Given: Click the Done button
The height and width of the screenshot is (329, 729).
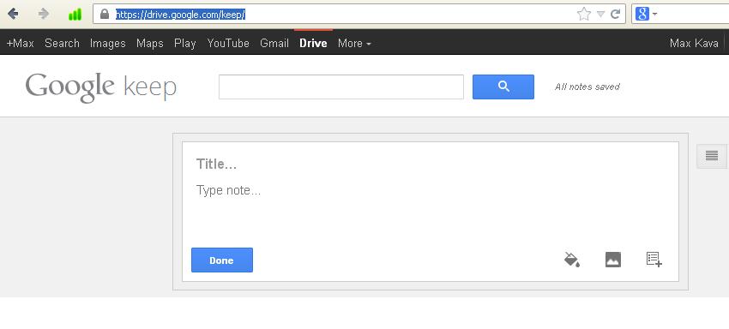Looking at the screenshot, I should [x=222, y=260].
